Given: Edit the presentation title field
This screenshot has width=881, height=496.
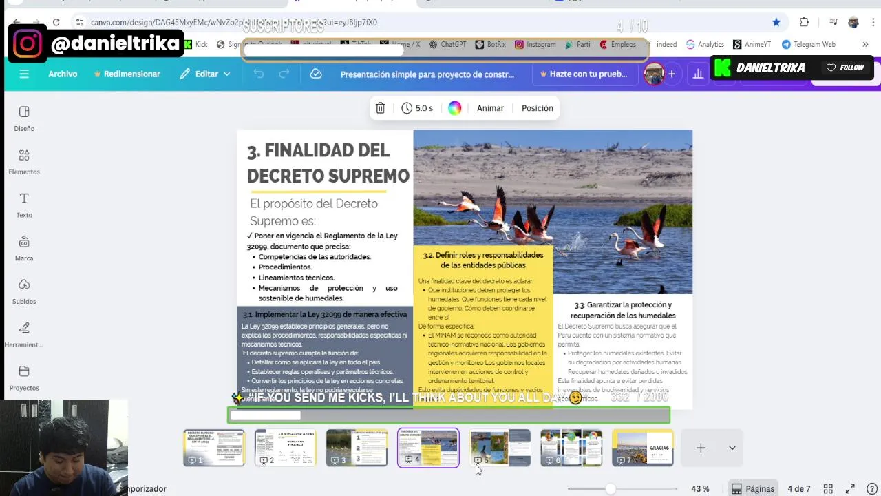Looking at the screenshot, I should click(427, 74).
